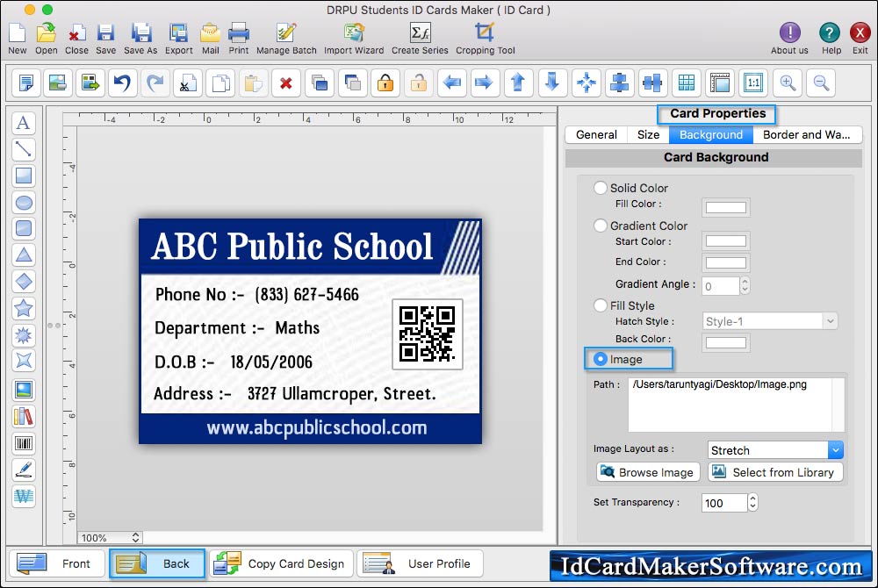
Task: Select the Star shape tool
Action: (24, 308)
